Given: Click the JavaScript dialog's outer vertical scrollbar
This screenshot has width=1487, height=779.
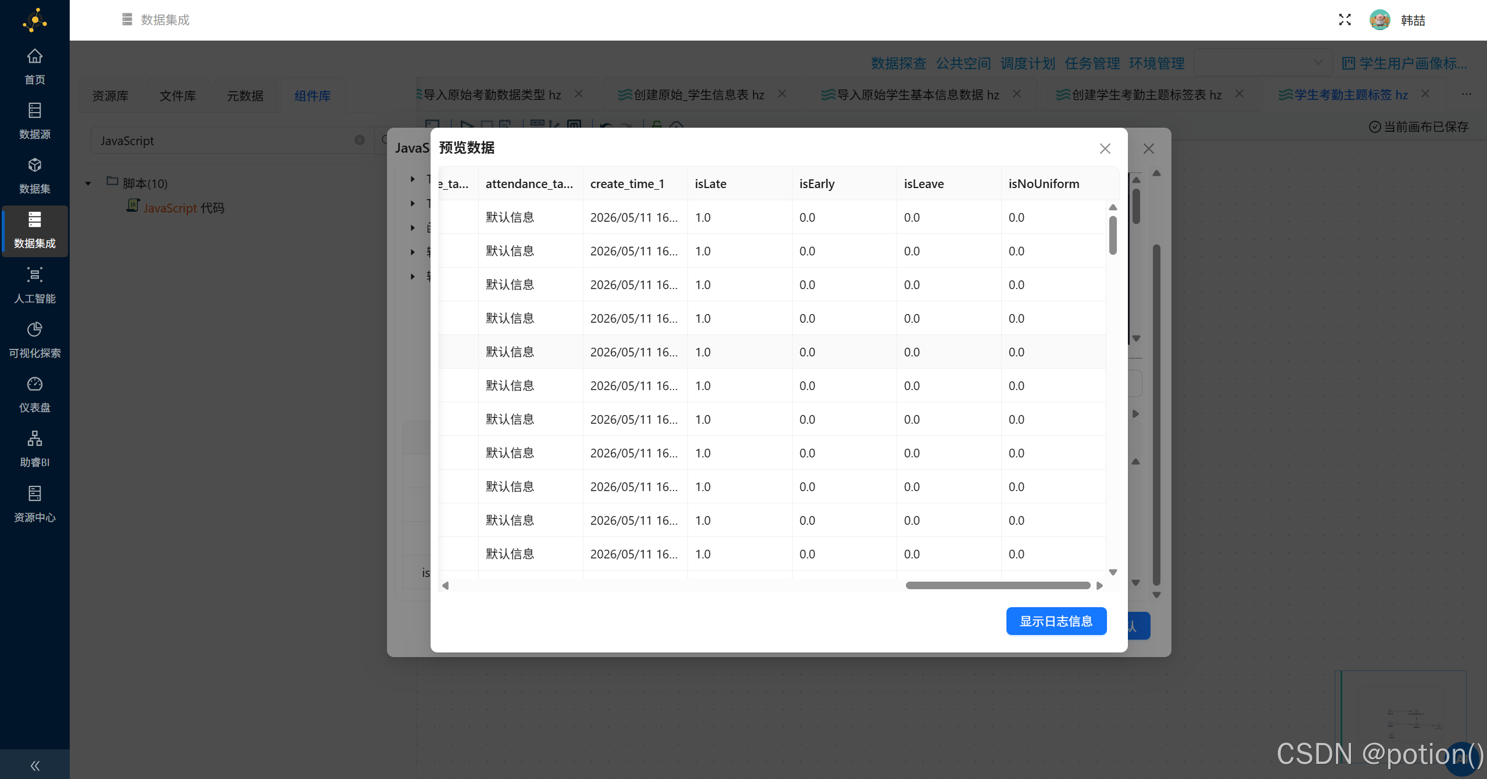Looking at the screenshot, I should pyautogui.click(x=1156, y=415).
